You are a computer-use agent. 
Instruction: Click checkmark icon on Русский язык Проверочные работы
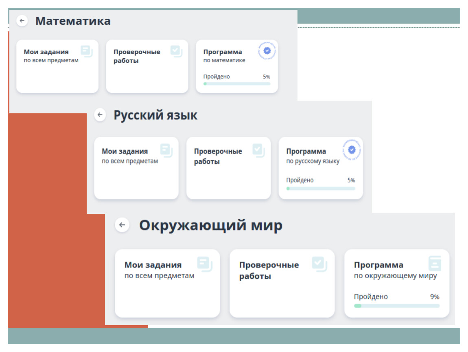pyautogui.click(x=258, y=150)
